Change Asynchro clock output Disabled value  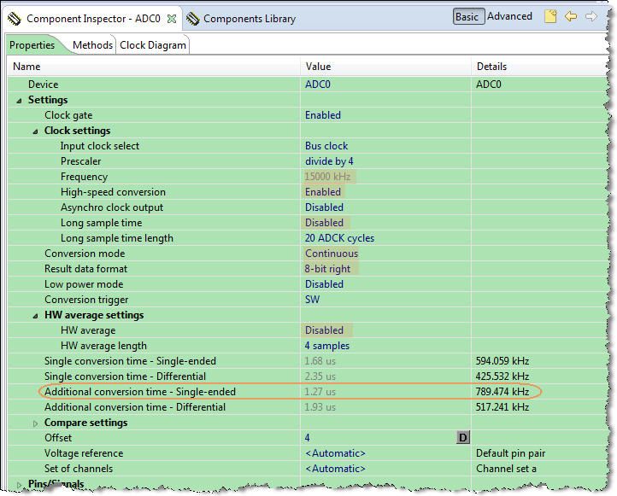324,207
